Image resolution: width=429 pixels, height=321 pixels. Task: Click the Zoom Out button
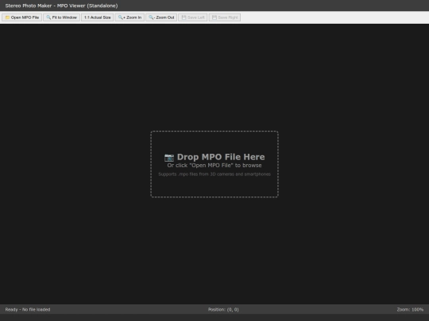[161, 17]
